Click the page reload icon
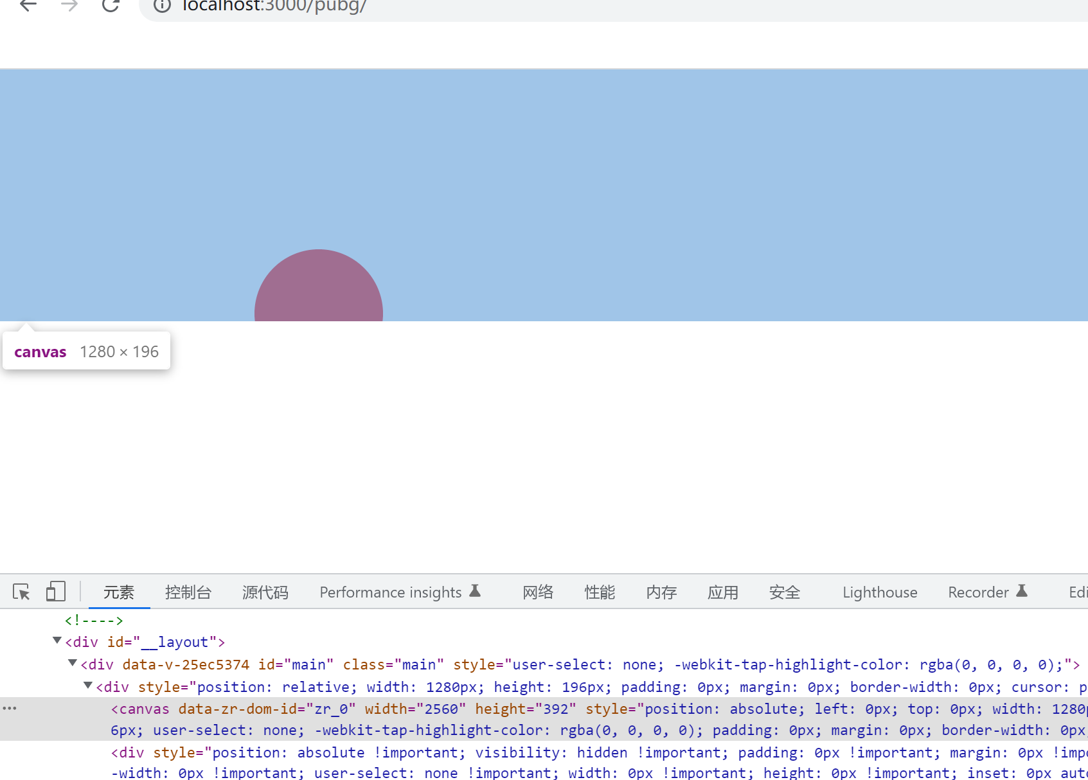1088x780 pixels. [111, 6]
